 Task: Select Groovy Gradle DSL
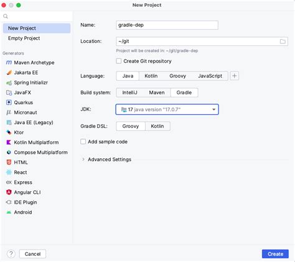coord(131,126)
